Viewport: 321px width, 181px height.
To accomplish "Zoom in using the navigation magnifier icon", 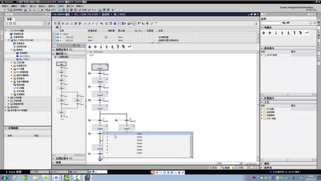I will pos(74,46).
